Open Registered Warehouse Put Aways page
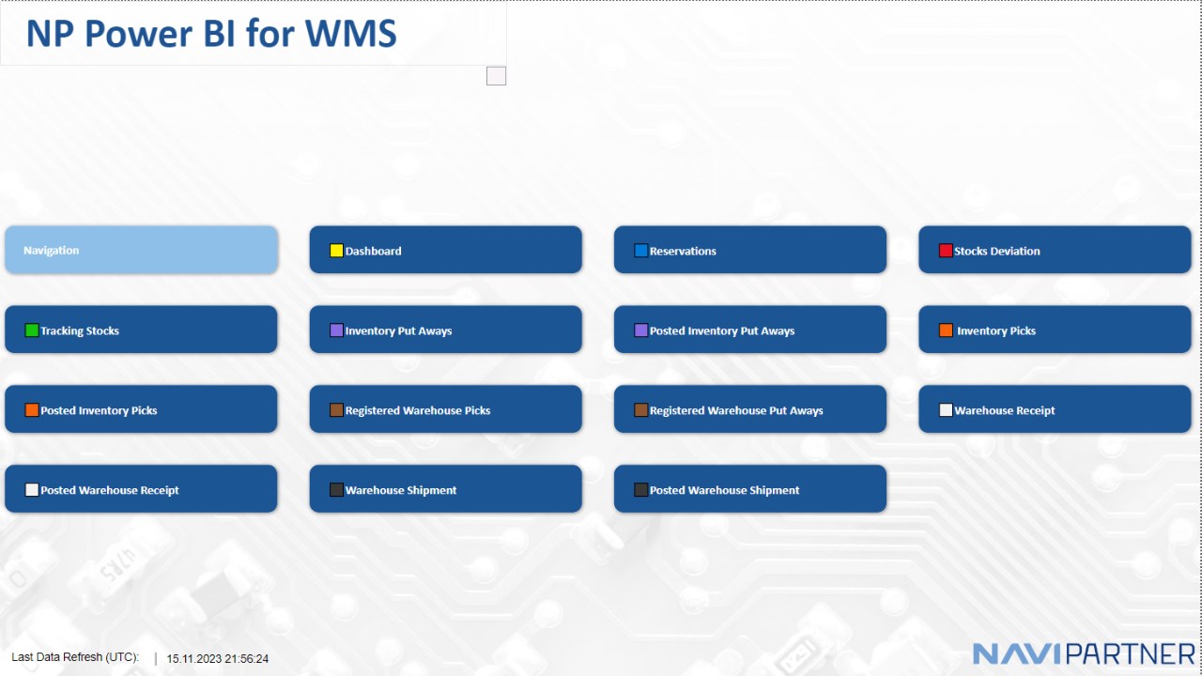 tap(750, 409)
